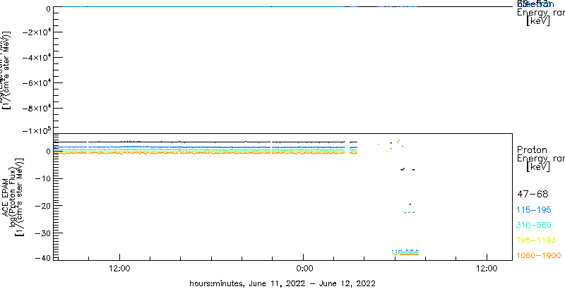The width and height of the screenshot is (565, 289).
Task: Select the -30 proton flux tick label
Action: pyautogui.click(x=42, y=233)
